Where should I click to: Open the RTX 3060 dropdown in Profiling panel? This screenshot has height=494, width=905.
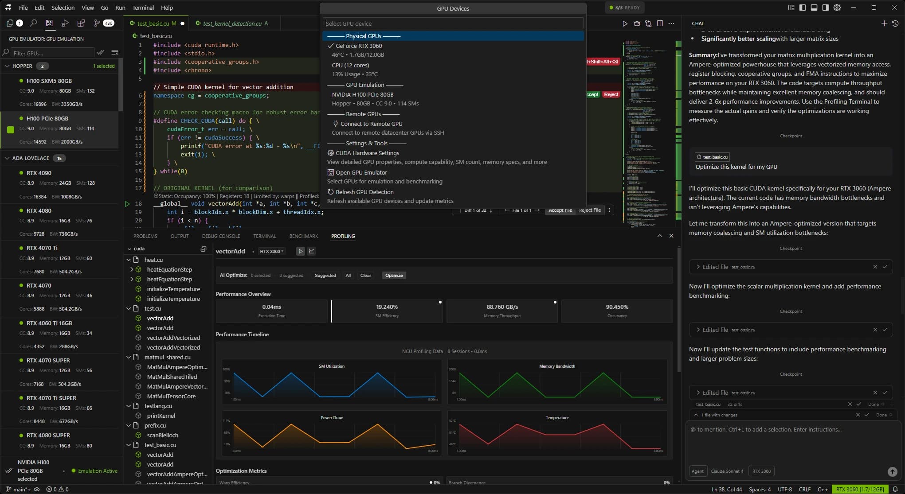272,251
